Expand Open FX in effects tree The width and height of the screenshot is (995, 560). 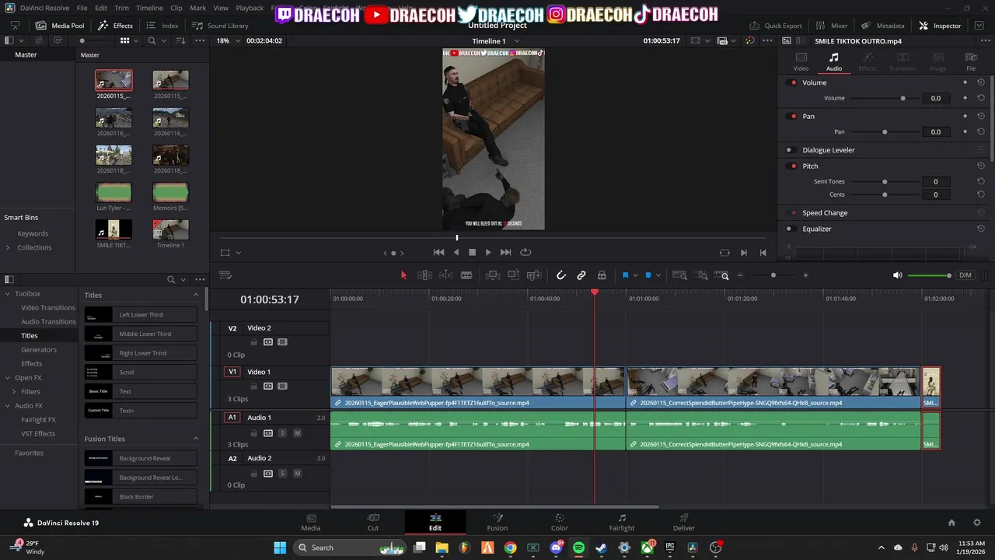click(x=8, y=378)
